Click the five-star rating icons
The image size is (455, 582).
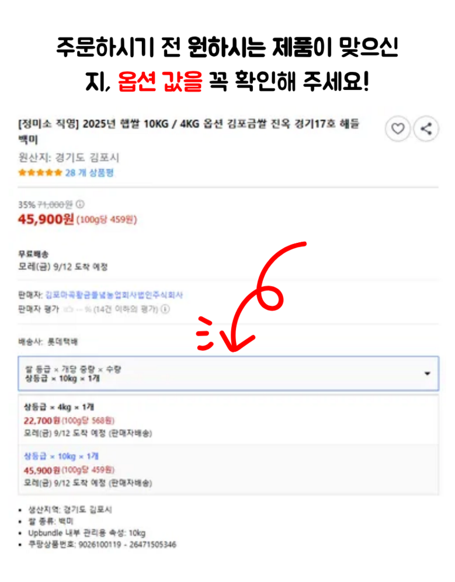[x=40, y=173]
